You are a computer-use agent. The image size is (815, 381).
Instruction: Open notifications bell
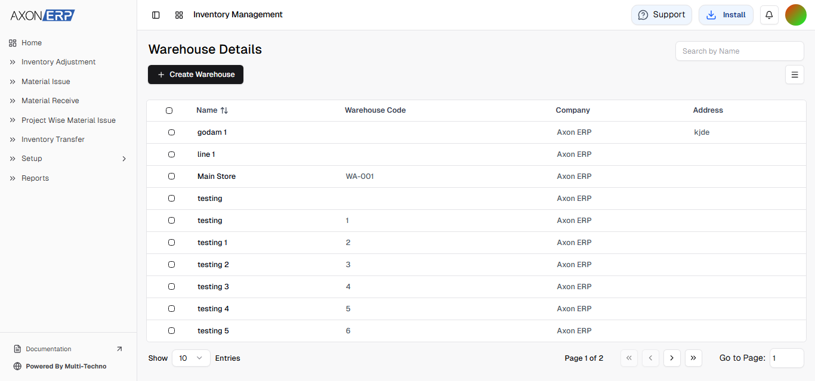click(x=769, y=15)
